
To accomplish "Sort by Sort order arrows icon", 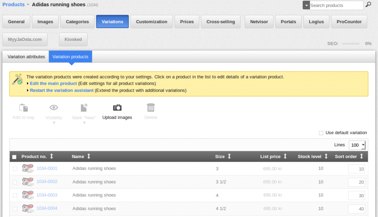I will pyautogui.click(x=361, y=156).
